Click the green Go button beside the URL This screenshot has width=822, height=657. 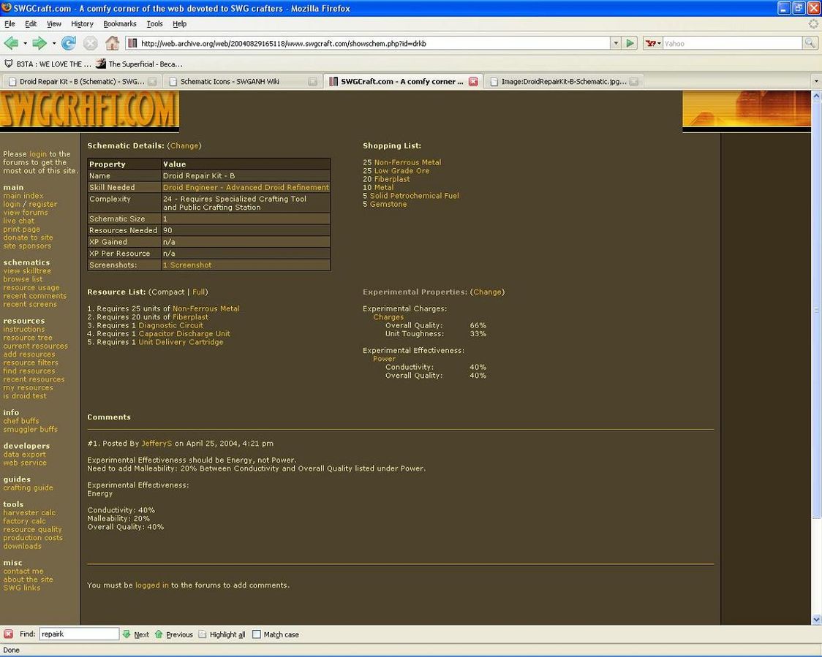630,44
